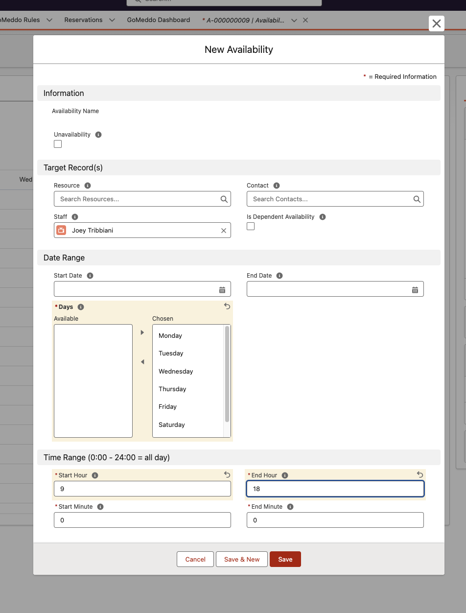This screenshot has height=613, width=466.
Task: Reset the Days selection with the undo icon
Action: [227, 306]
